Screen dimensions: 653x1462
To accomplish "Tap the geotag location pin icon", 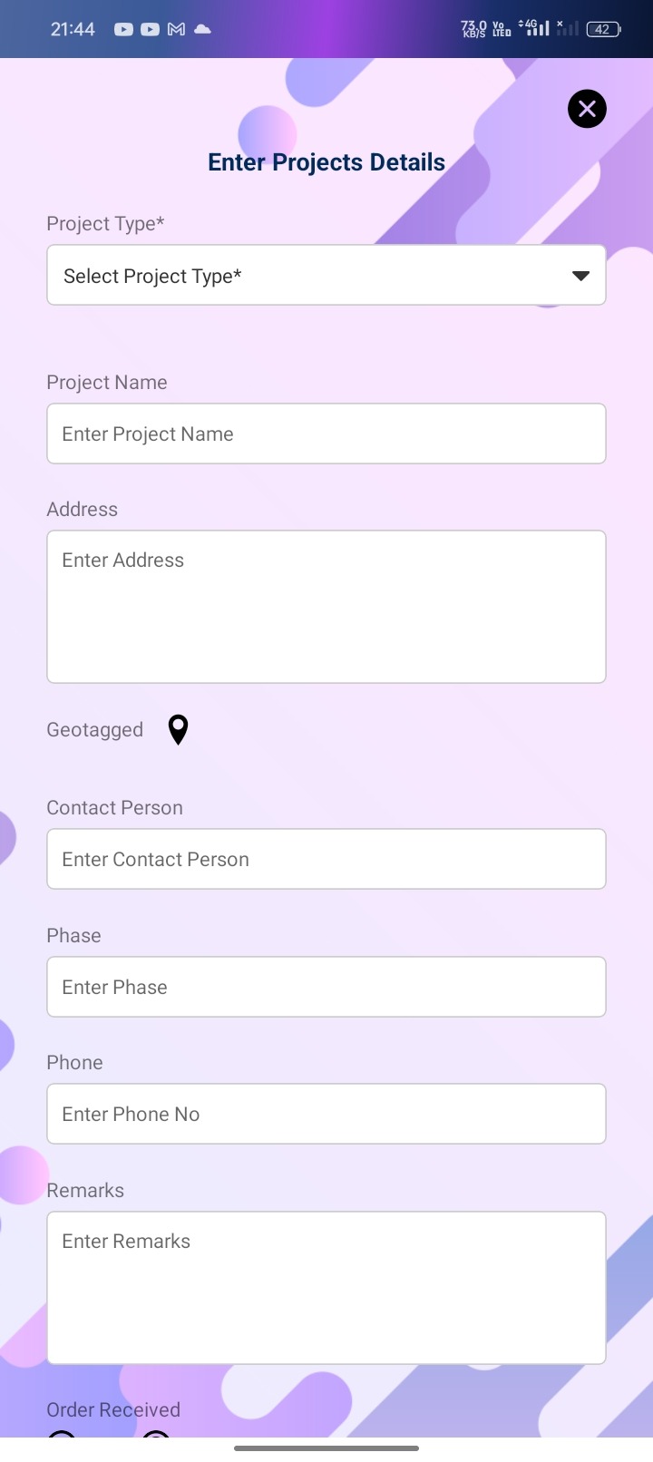I will coord(179,729).
